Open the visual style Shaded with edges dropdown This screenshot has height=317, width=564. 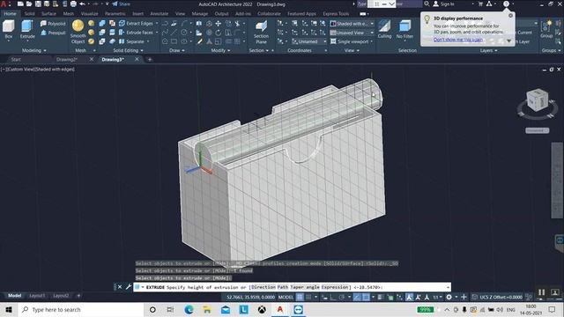pos(352,24)
